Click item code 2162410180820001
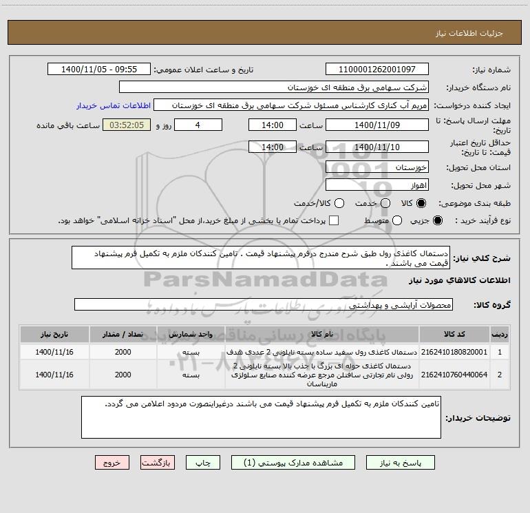The height and width of the screenshot is (513, 530). [454, 352]
